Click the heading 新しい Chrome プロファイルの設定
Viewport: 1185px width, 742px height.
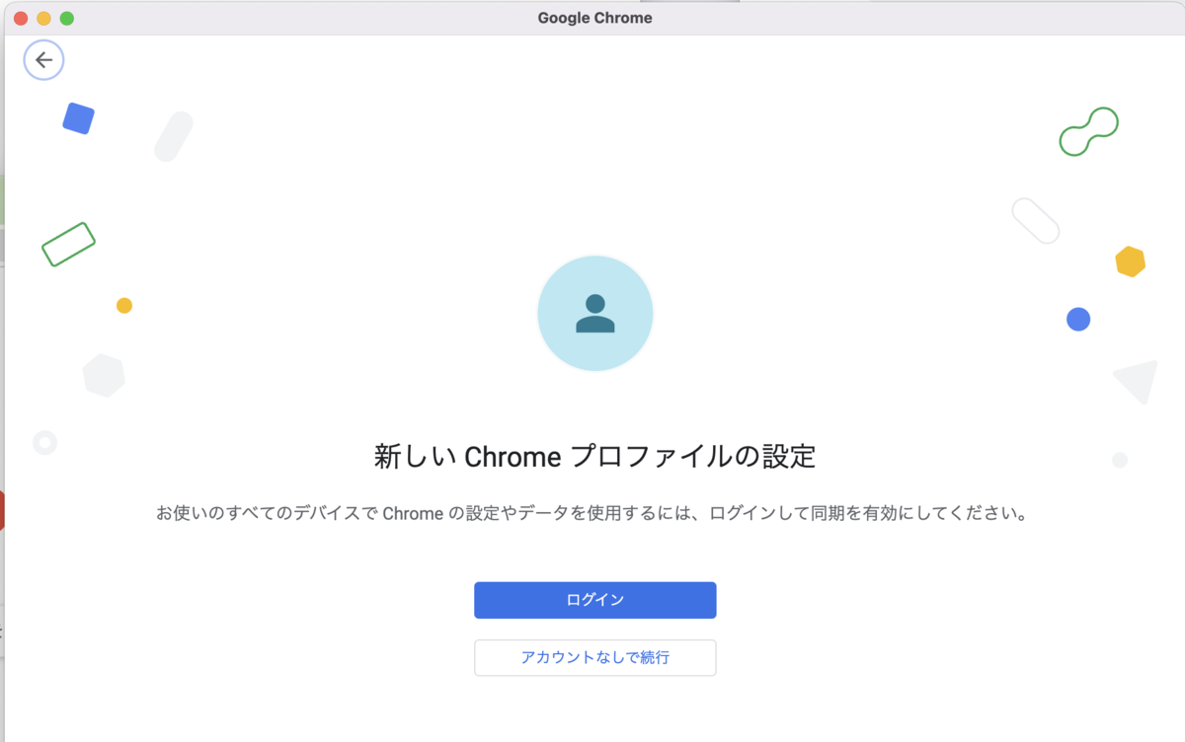[594, 457]
